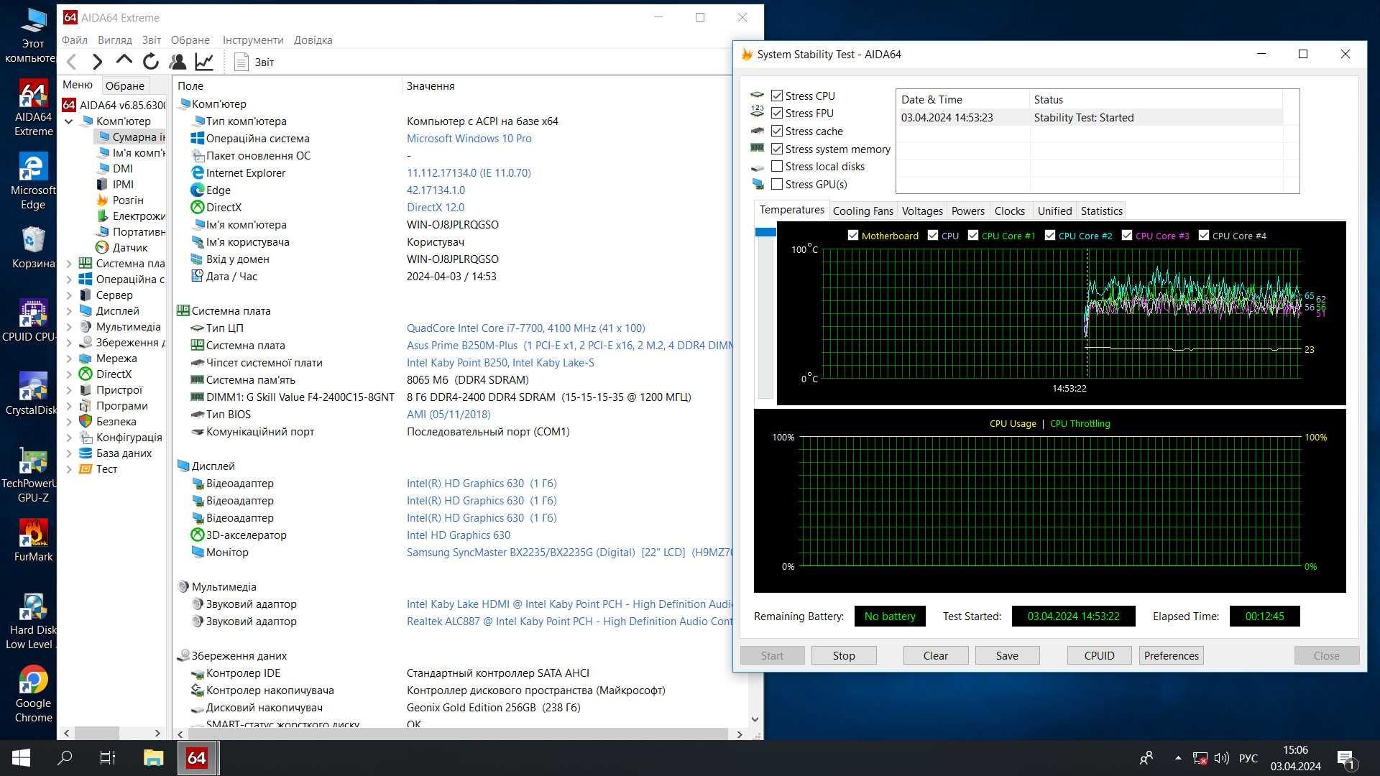Image resolution: width=1380 pixels, height=776 pixels.
Task: Switch to Voltages tab
Action: [x=922, y=211]
